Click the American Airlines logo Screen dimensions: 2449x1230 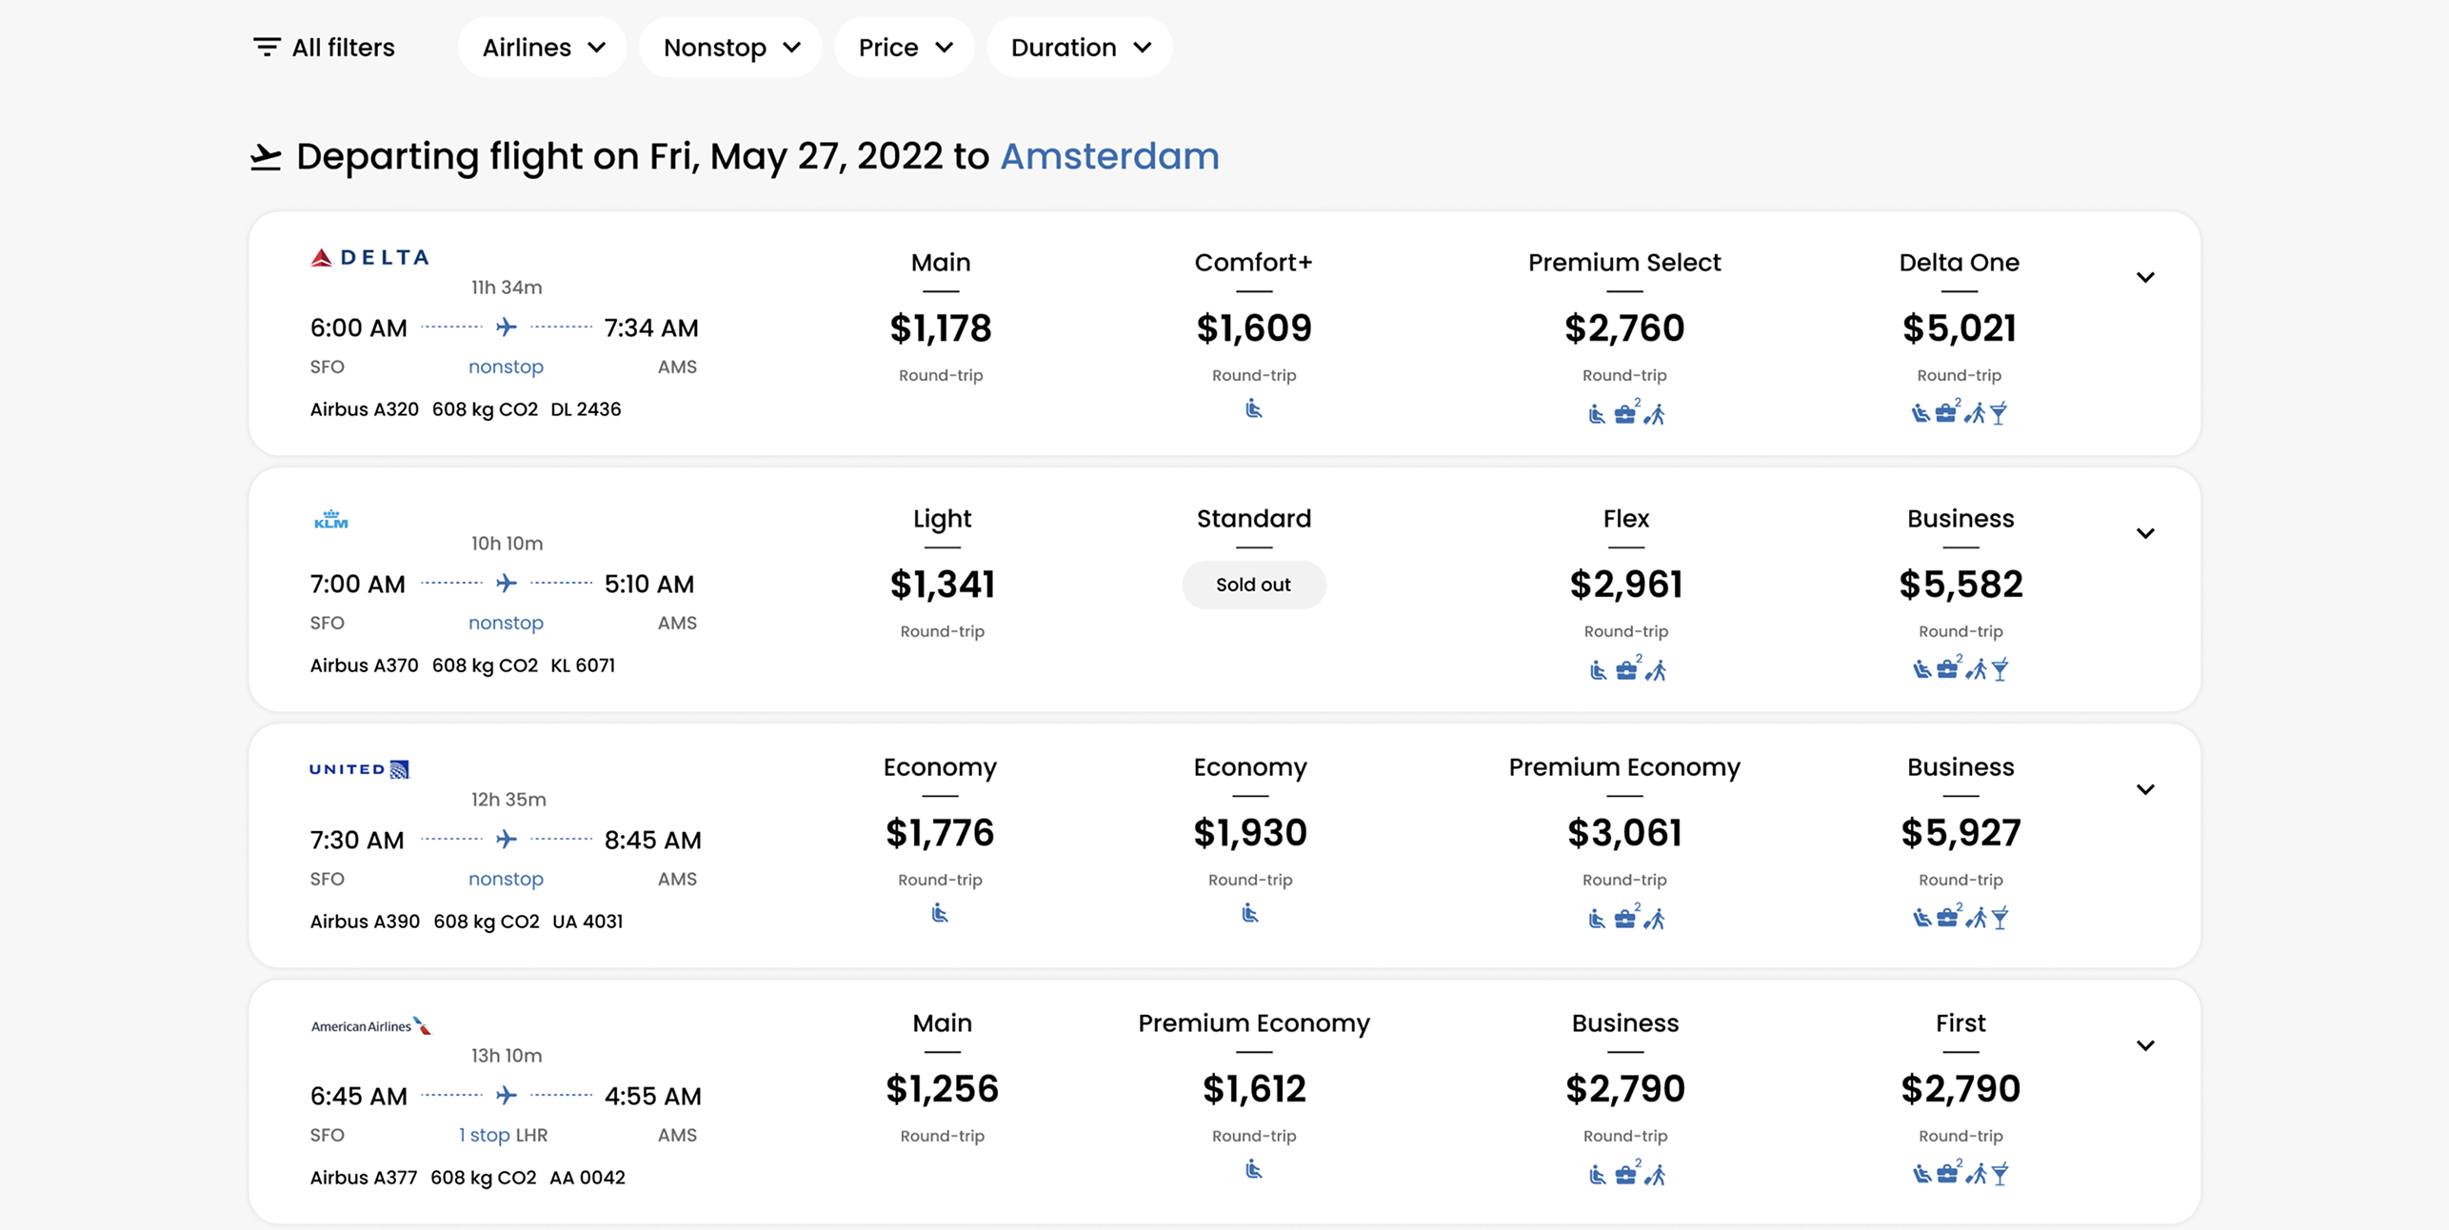pos(370,1025)
